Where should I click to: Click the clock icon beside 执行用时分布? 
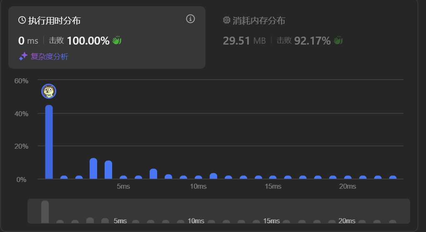[x=22, y=20]
